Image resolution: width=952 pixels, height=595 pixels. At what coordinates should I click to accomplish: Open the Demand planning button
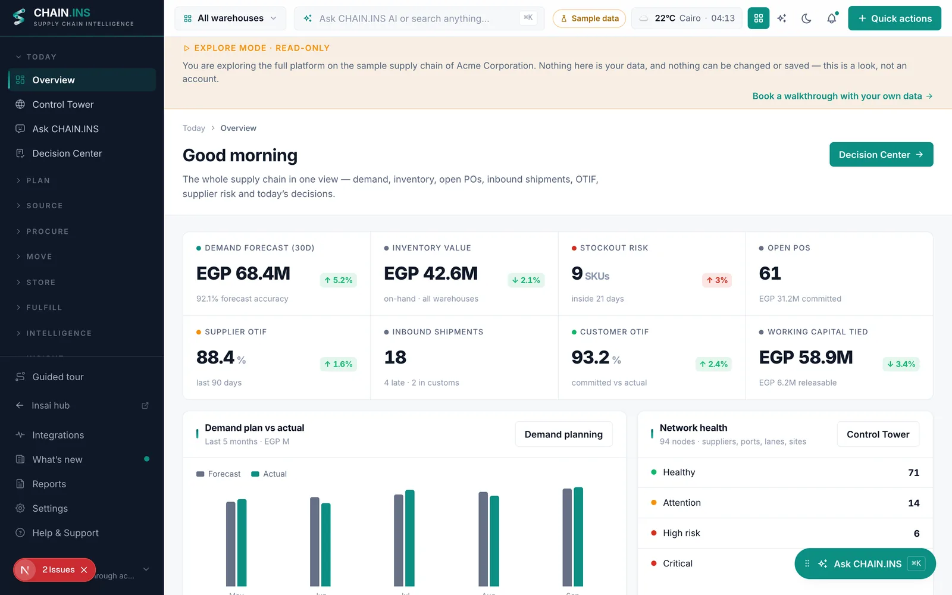(x=563, y=434)
